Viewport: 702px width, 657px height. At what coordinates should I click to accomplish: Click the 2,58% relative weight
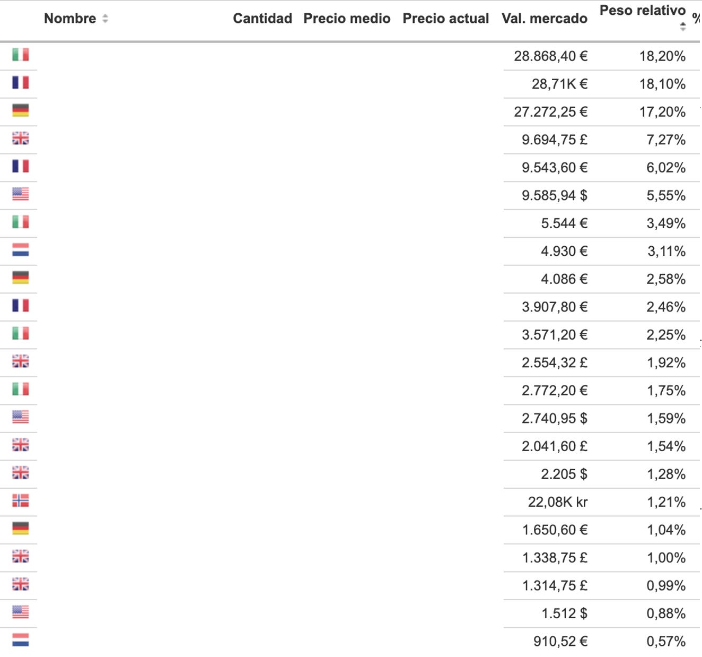pos(666,279)
